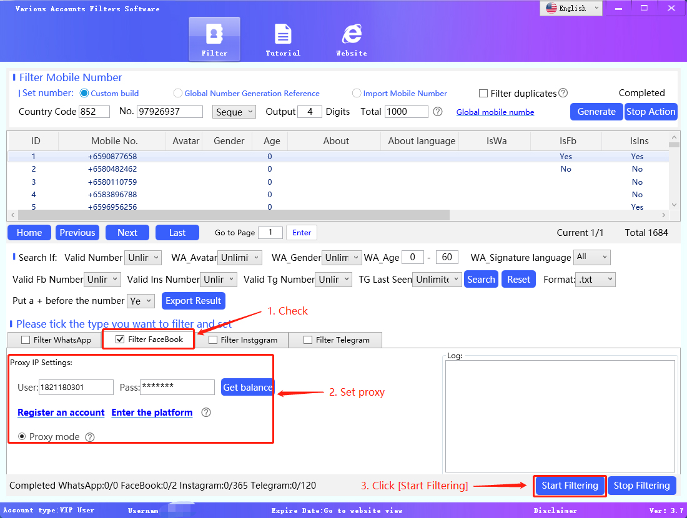Screen dimensions: 687x518
Task: Click the Country Code input field
Action: tap(94, 112)
